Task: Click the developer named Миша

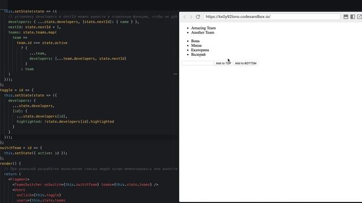Action: click(x=196, y=46)
